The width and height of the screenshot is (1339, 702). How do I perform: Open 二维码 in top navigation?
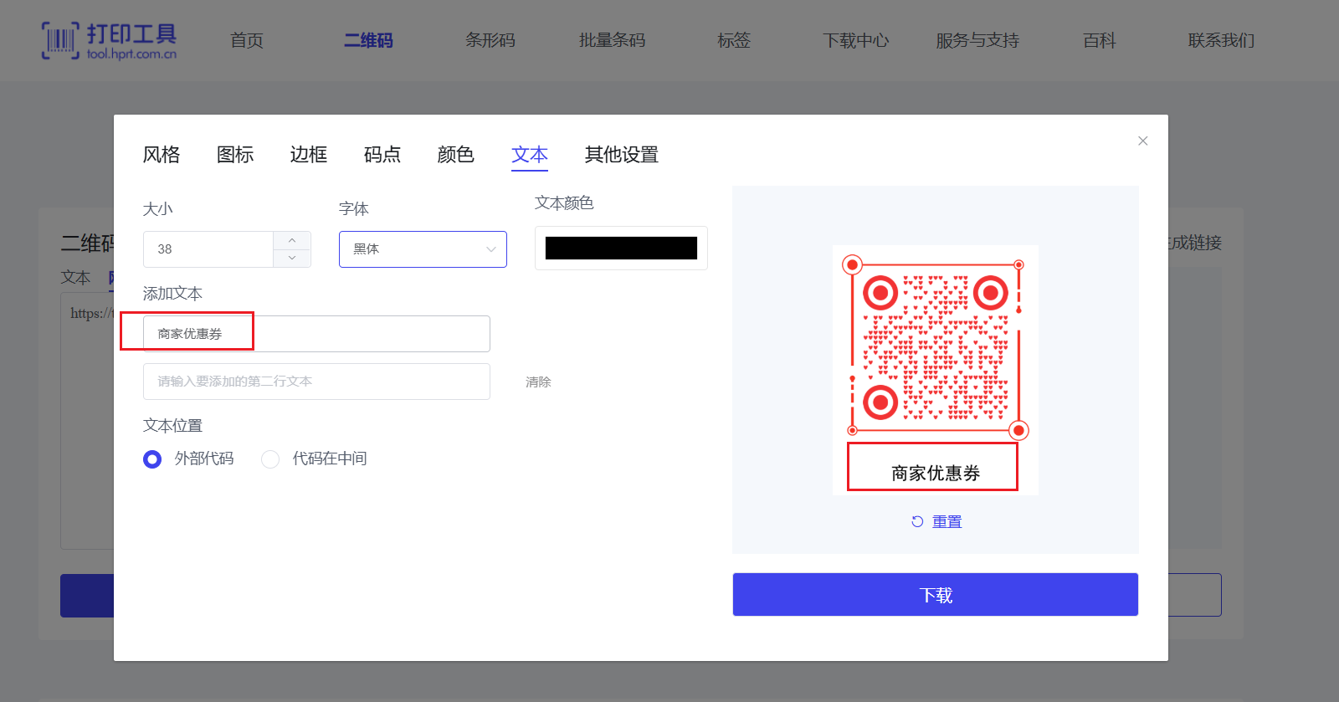point(368,40)
